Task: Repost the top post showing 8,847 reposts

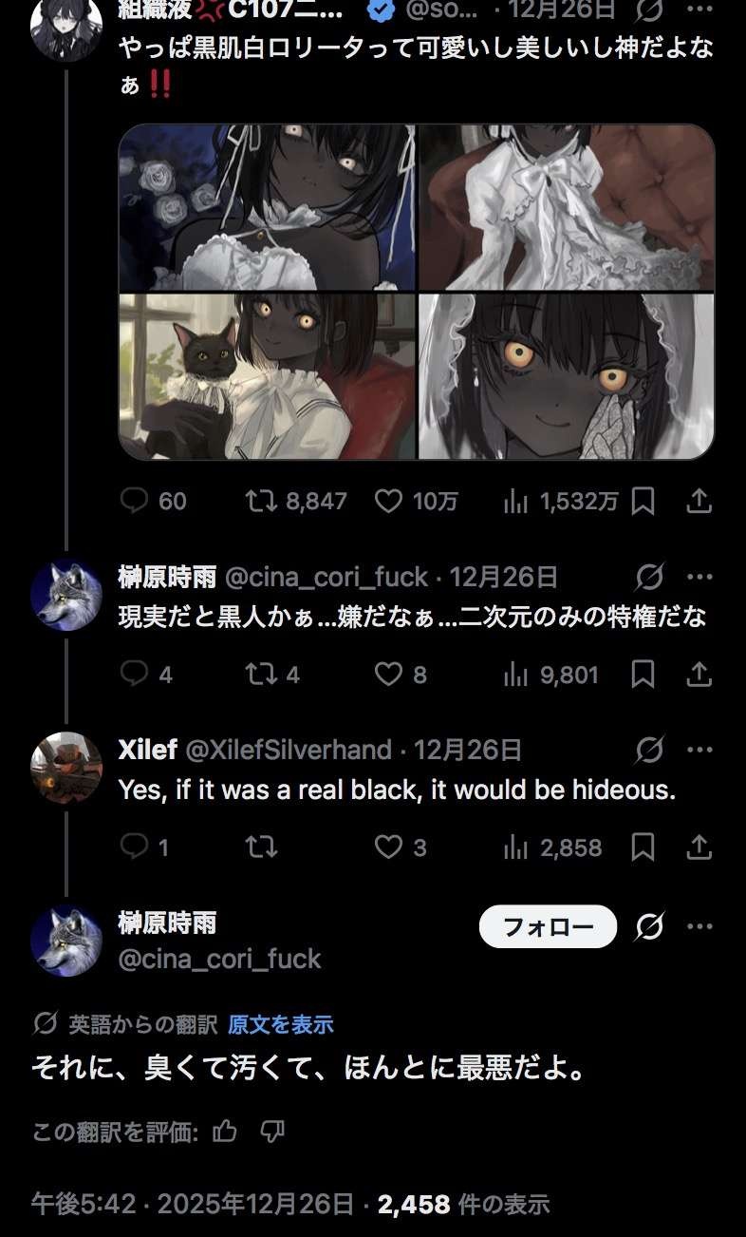Action: point(295,501)
